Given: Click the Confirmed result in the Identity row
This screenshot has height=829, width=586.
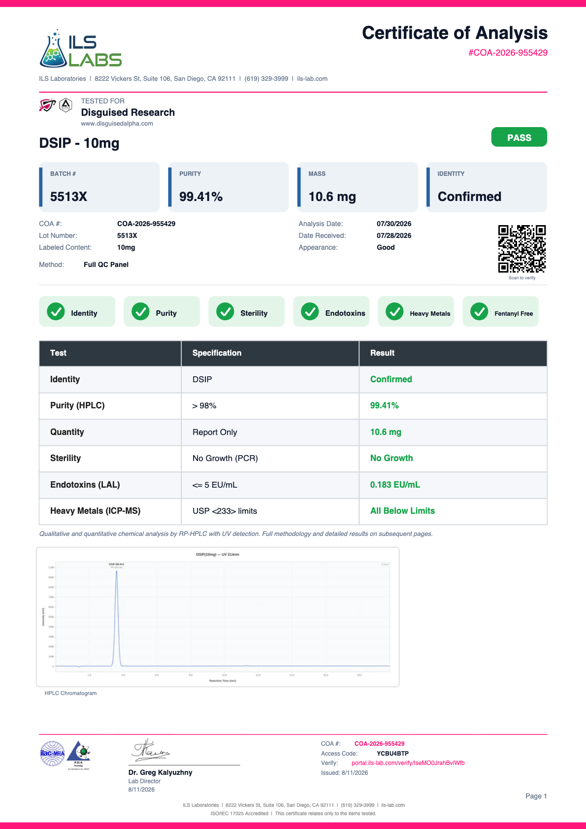Looking at the screenshot, I should [x=391, y=379].
